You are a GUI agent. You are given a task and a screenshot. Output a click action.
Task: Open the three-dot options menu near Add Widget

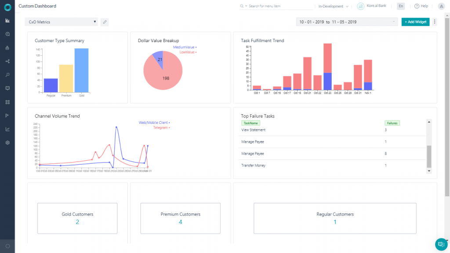[x=434, y=22]
